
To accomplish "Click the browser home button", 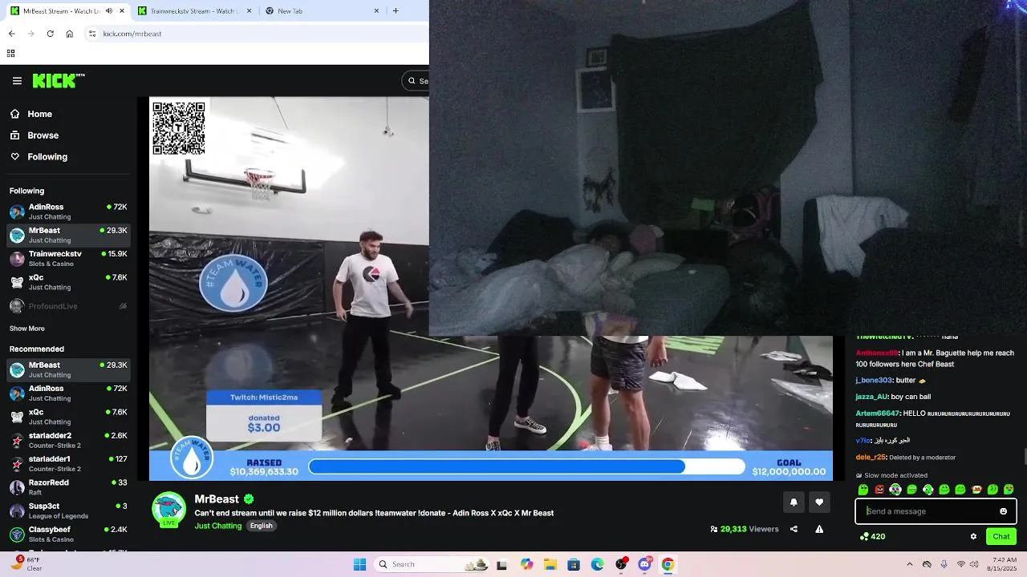I will click(x=69, y=34).
